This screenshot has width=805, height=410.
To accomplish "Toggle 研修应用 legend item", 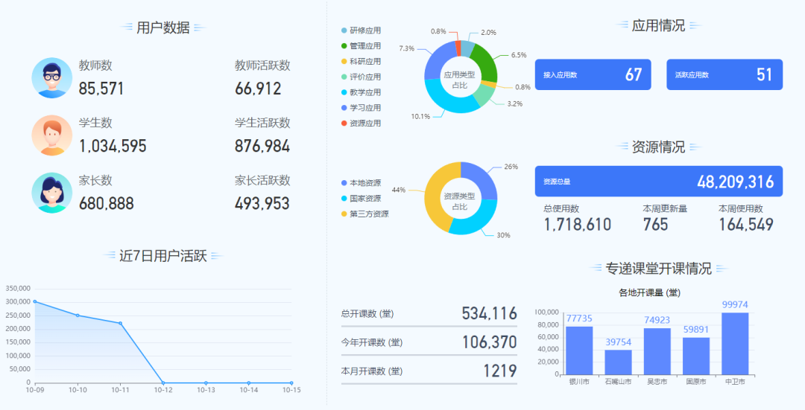I will pos(361,31).
